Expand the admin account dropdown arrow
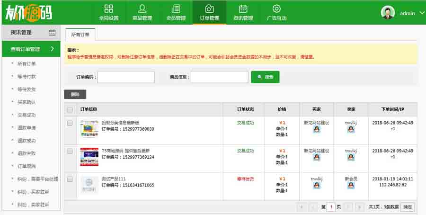426x215 pixels. point(422,13)
